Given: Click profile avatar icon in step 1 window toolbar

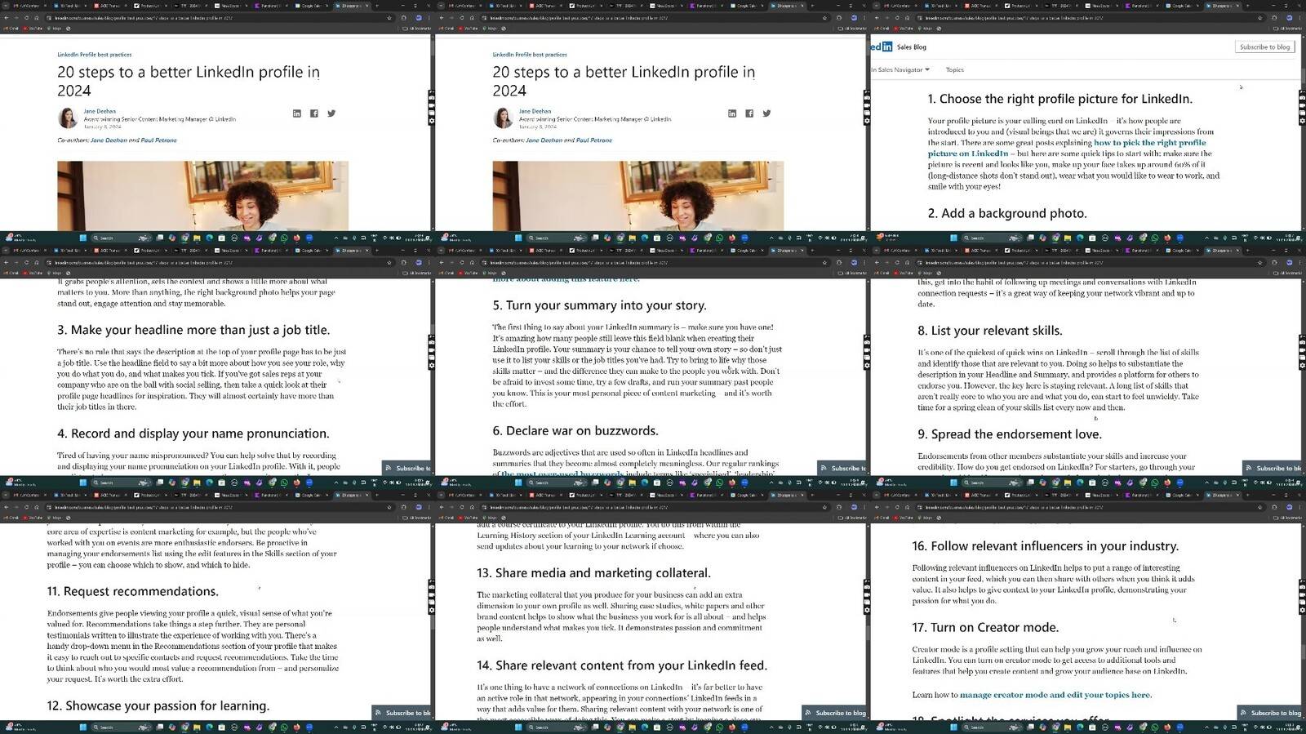Looking at the screenshot, I should [1289, 17].
